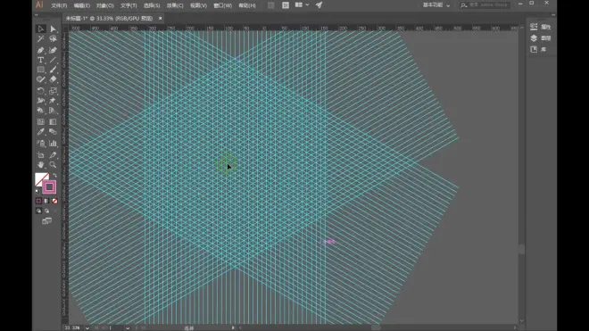Open the 效果(C) menu
The height and width of the screenshot is (331, 589).
175,5
